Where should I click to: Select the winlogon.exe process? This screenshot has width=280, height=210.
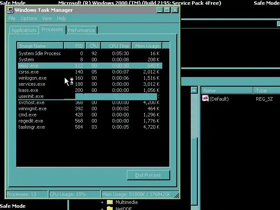(x=89, y=78)
